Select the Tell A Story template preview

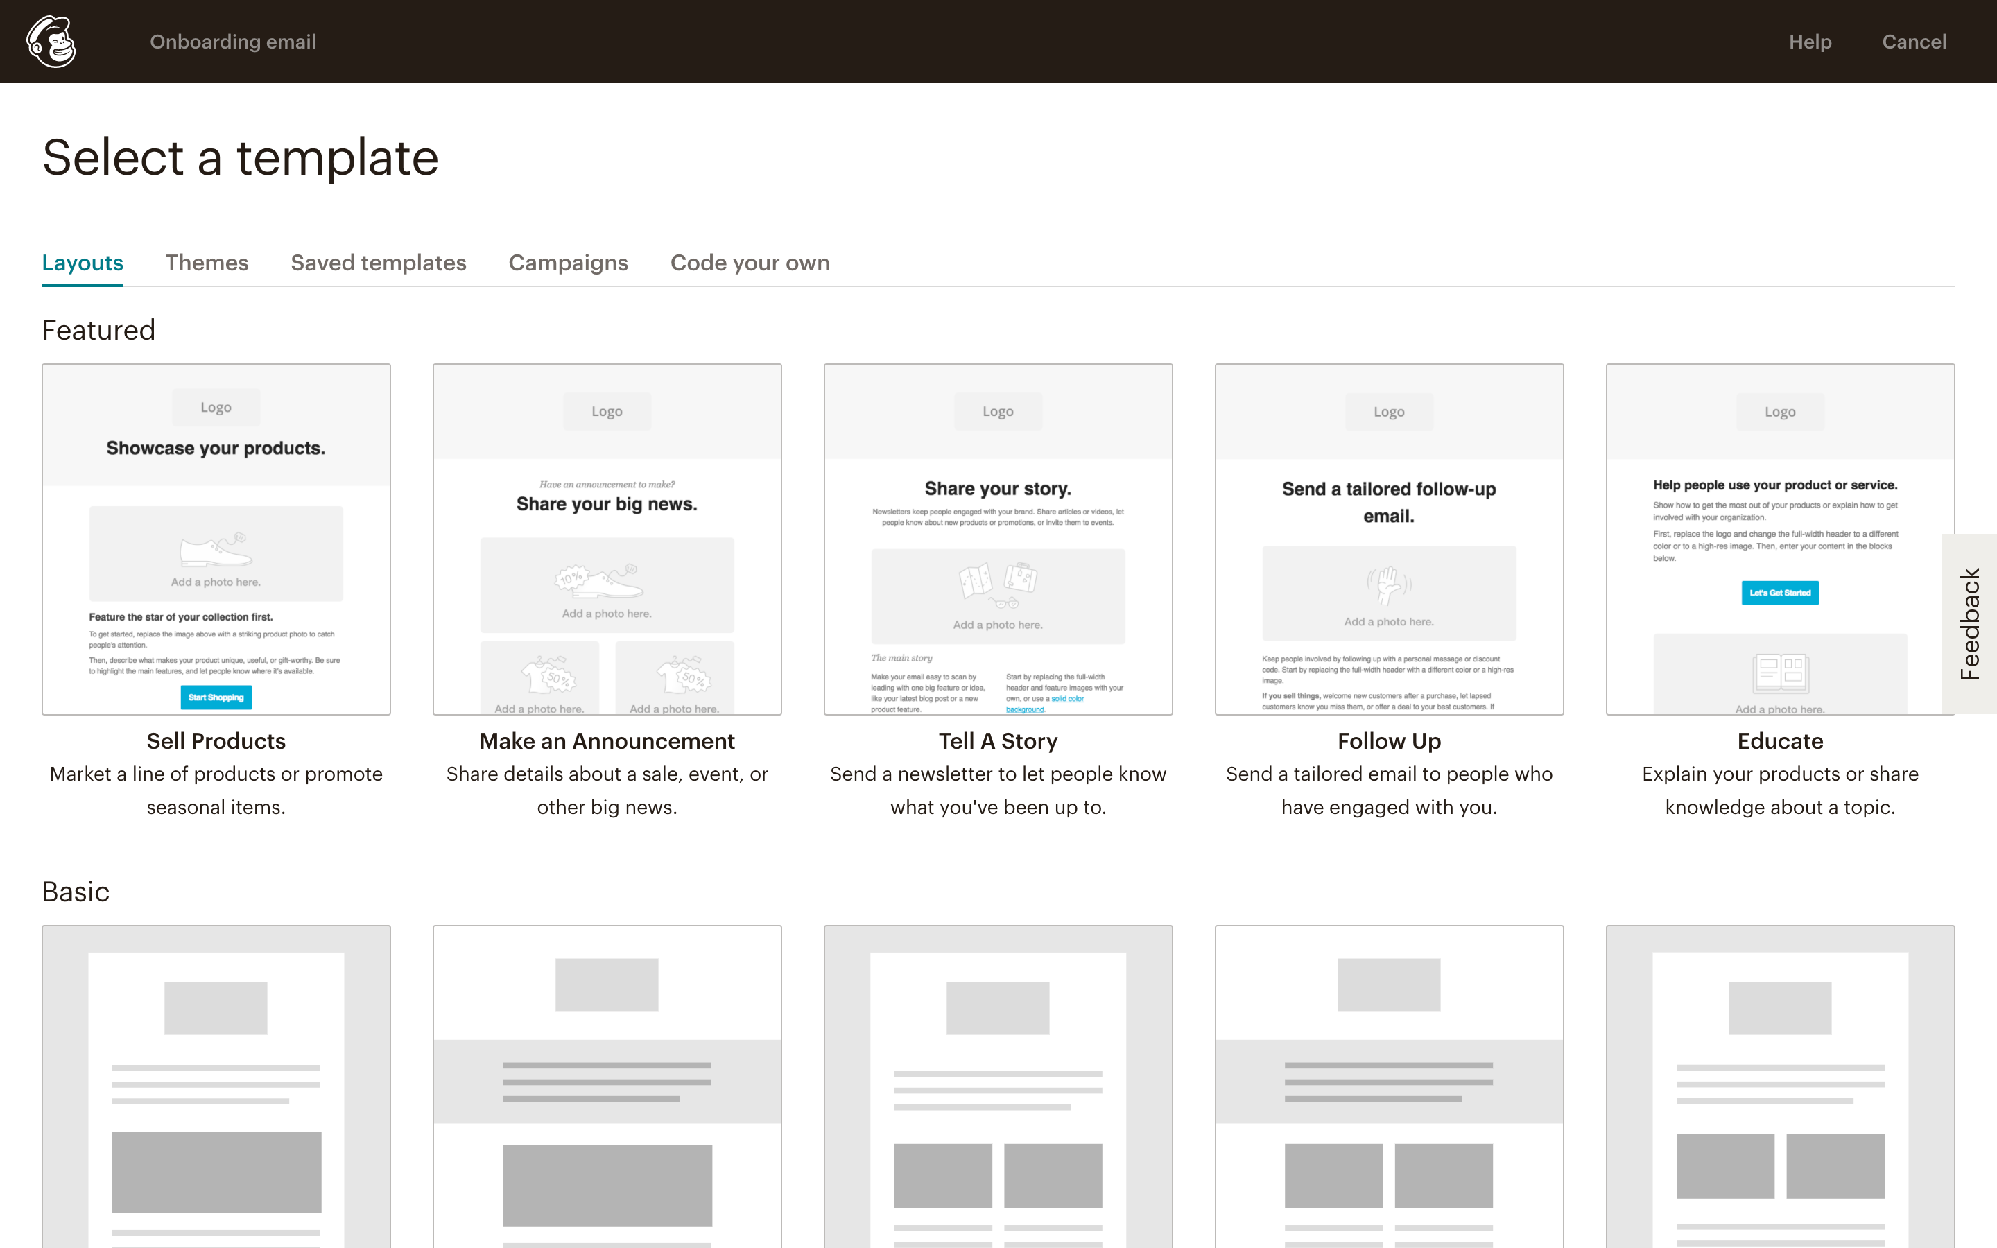pos(998,538)
